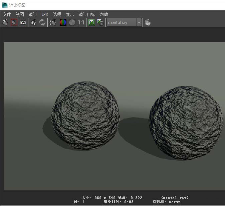This screenshot has width=225, height=206.
Task: Click the Remove image trash icon
Action: click(x=100, y=22)
